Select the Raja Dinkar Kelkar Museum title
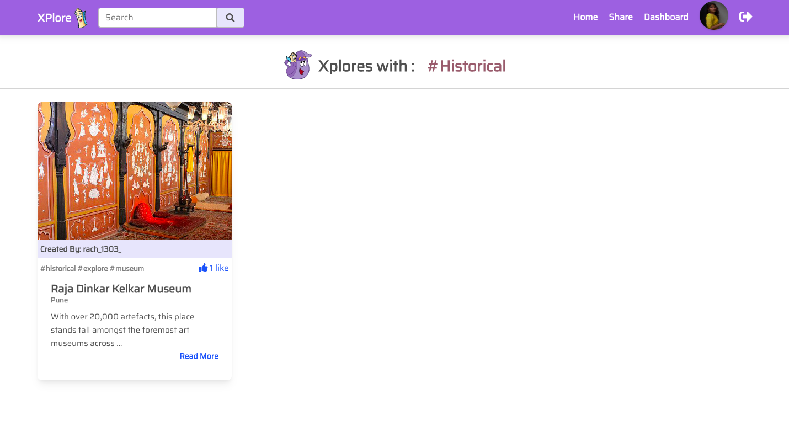This screenshot has height=442, width=789. click(121, 289)
